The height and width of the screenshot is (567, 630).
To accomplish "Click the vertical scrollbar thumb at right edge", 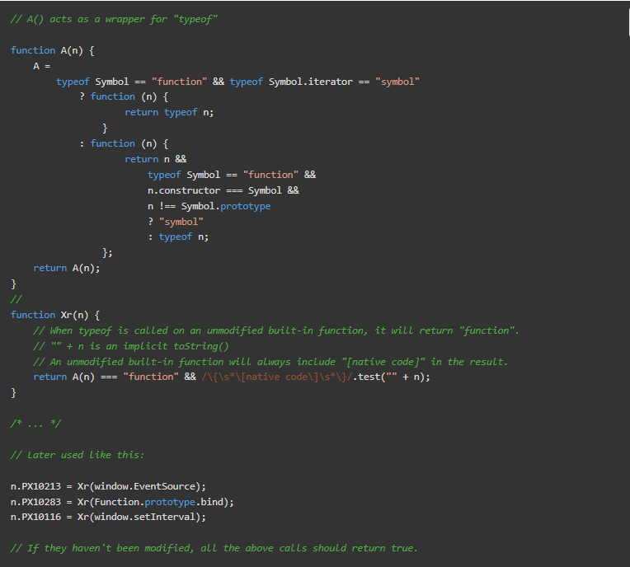I will coord(629,21).
